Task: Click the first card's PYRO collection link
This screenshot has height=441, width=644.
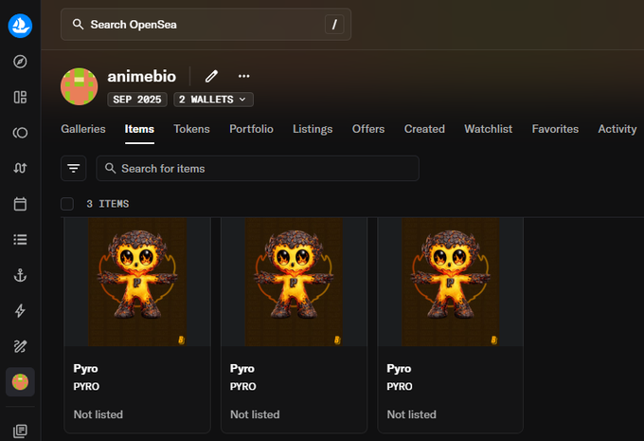Action: pos(86,387)
